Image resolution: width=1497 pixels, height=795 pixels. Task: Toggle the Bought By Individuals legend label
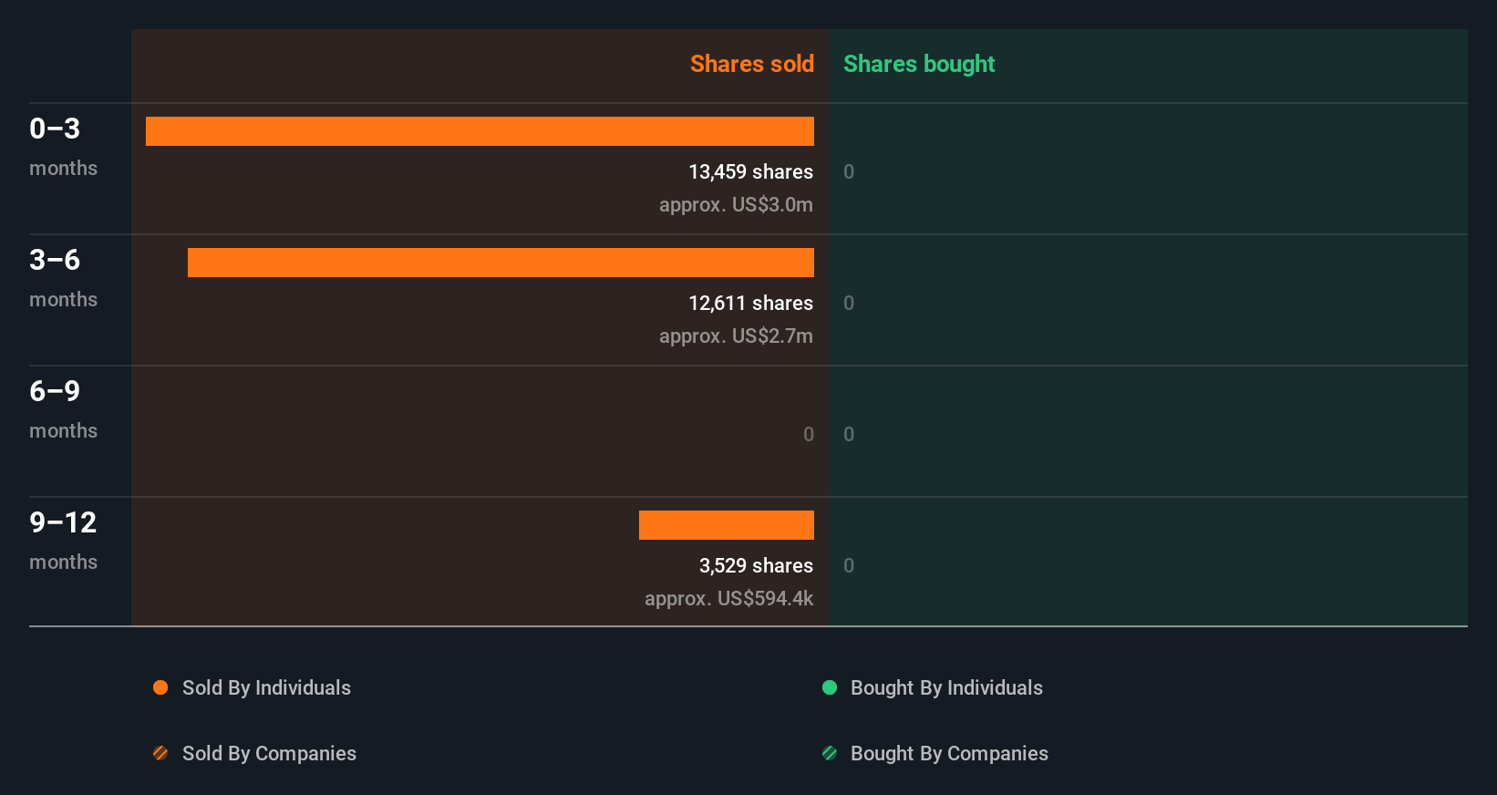point(946,687)
